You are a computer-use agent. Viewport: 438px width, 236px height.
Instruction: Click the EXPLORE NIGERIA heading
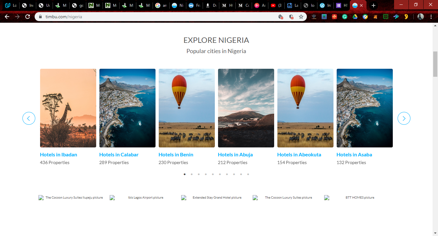click(x=216, y=40)
